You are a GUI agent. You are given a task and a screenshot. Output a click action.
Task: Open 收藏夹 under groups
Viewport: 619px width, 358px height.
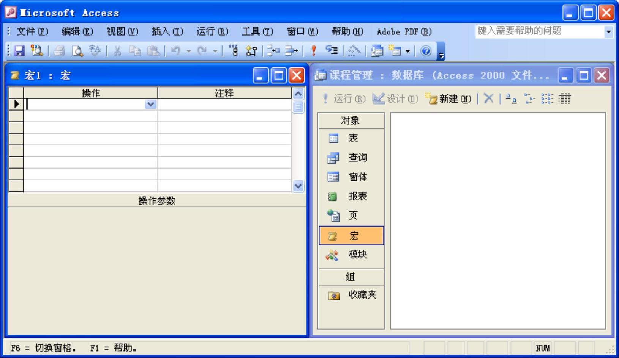click(351, 295)
